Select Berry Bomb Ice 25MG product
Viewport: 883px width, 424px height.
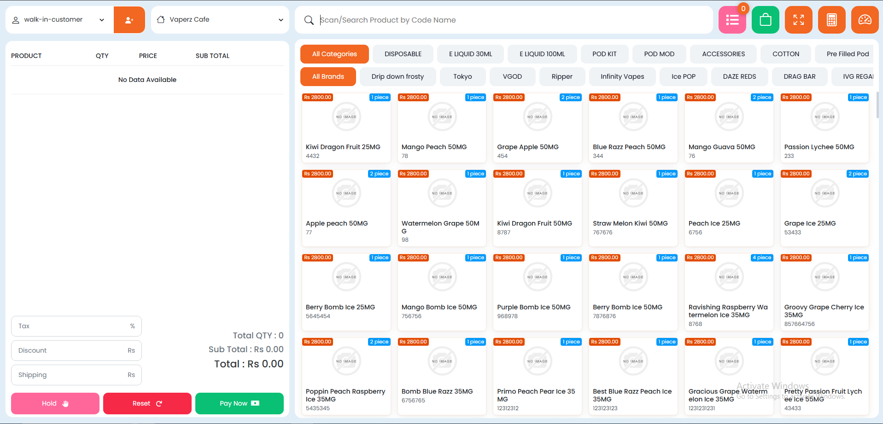click(346, 292)
